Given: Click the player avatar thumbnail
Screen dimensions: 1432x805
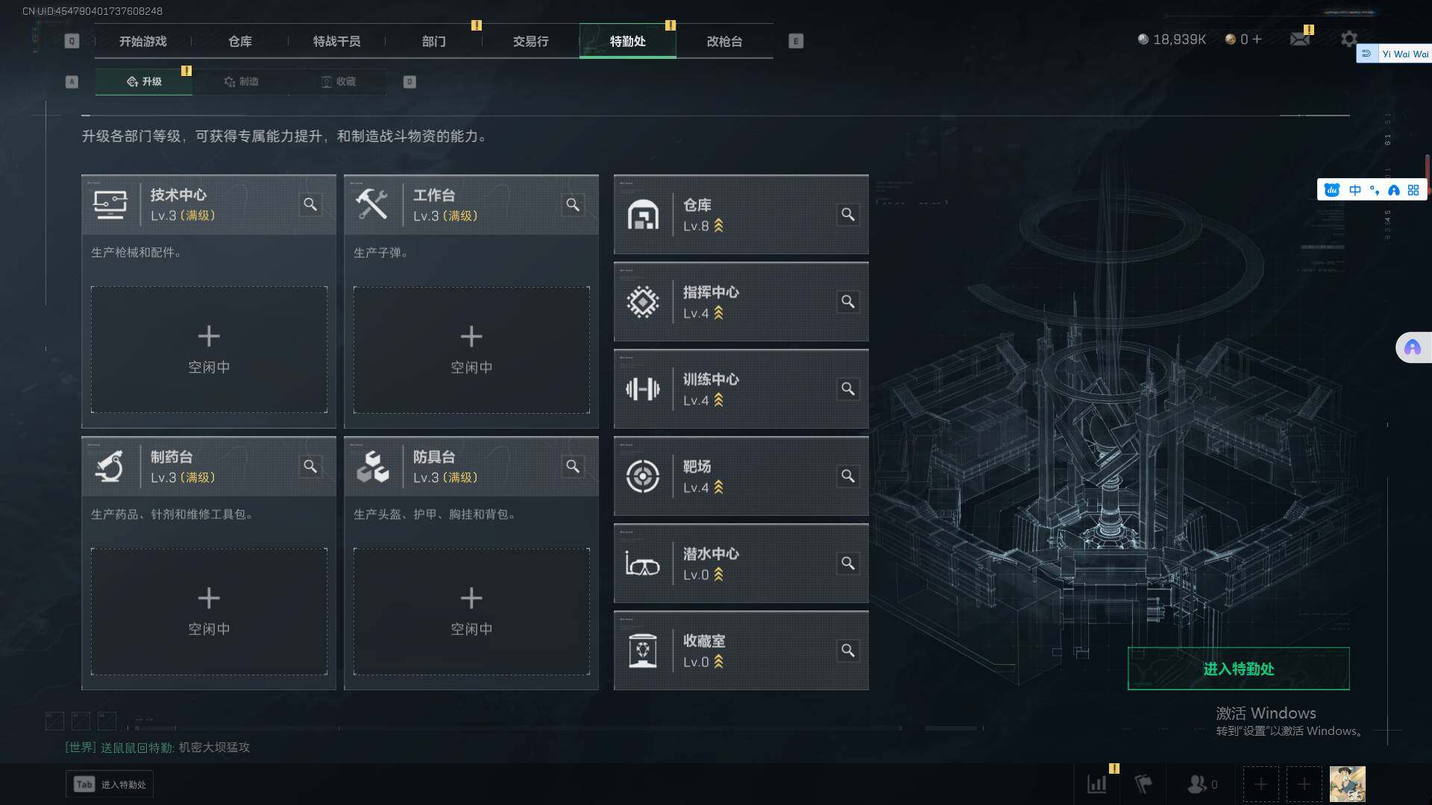Looking at the screenshot, I should (x=1347, y=784).
